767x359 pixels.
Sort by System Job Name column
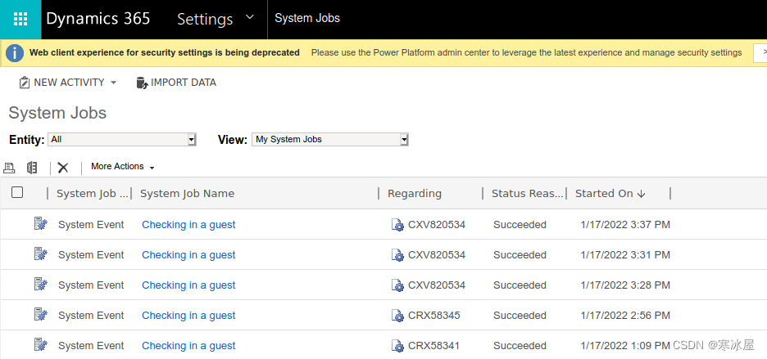[188, 194]
